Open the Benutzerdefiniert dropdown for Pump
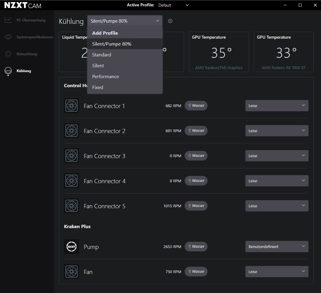This screenshot has height=293, width=321. [x=277, y=247]
